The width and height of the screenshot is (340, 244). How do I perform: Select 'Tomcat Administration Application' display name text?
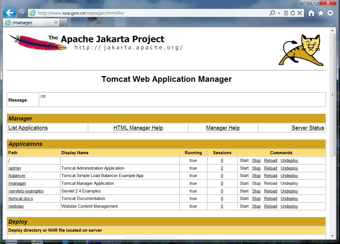tap(93, 168)
